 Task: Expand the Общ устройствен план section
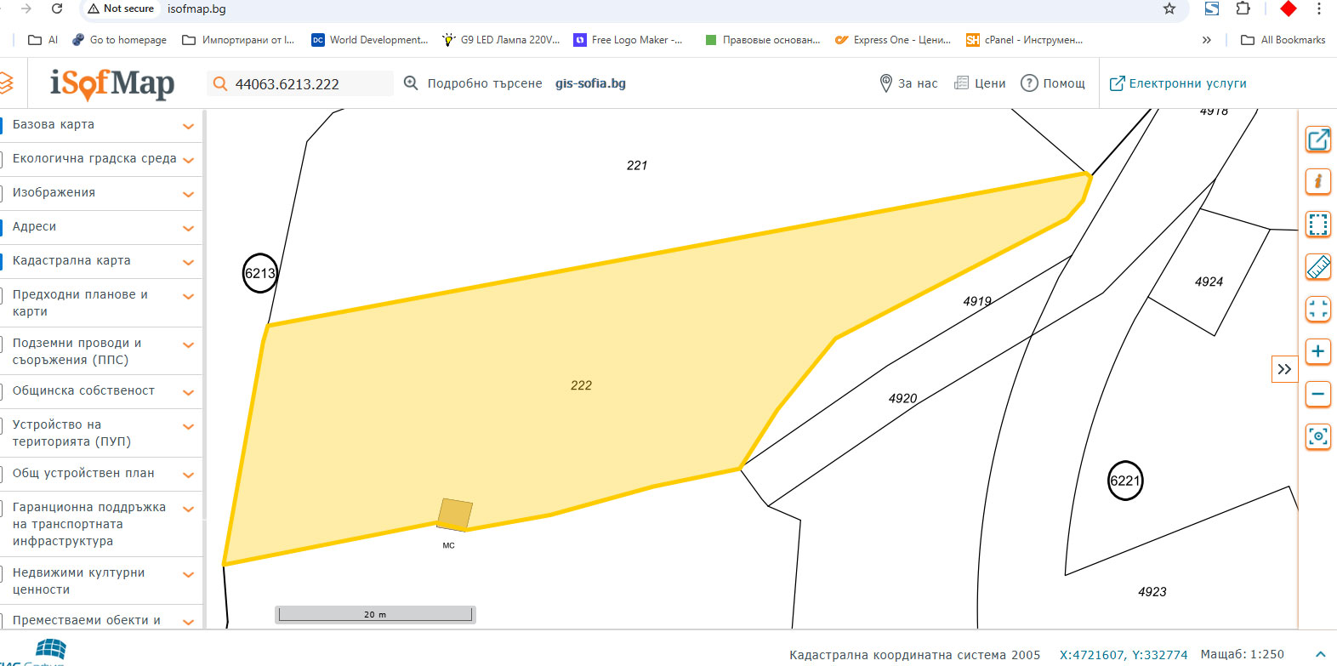[188, 475]
